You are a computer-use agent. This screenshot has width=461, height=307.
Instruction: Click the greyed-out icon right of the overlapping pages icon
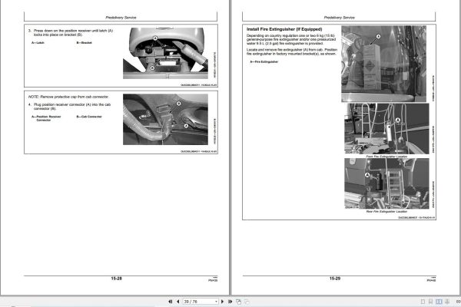click(x=247, y=302)
